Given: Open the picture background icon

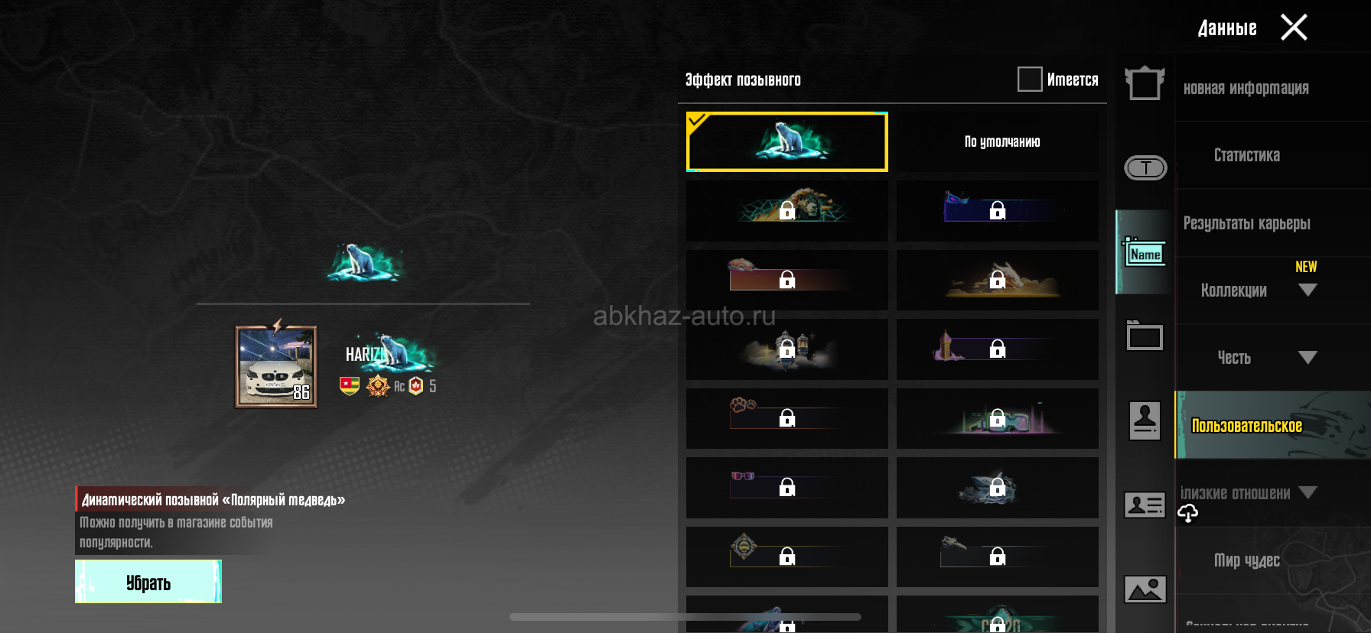Looking at the screenshot, I should [1145, 589].
